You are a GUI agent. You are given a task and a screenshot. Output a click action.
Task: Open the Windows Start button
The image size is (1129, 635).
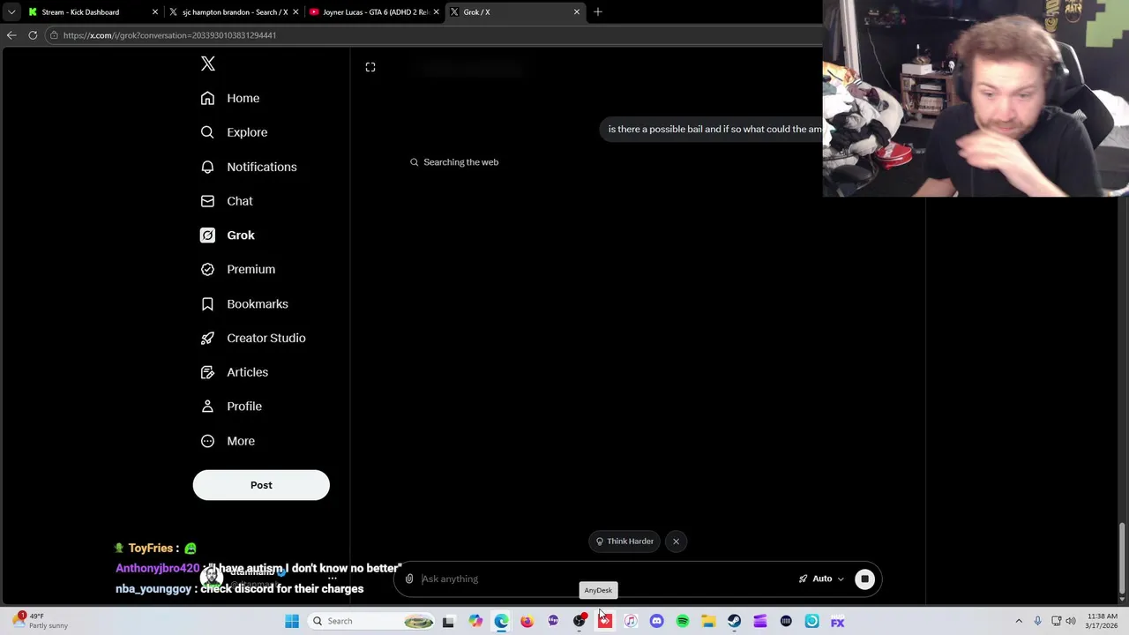[x=291, y=621]
